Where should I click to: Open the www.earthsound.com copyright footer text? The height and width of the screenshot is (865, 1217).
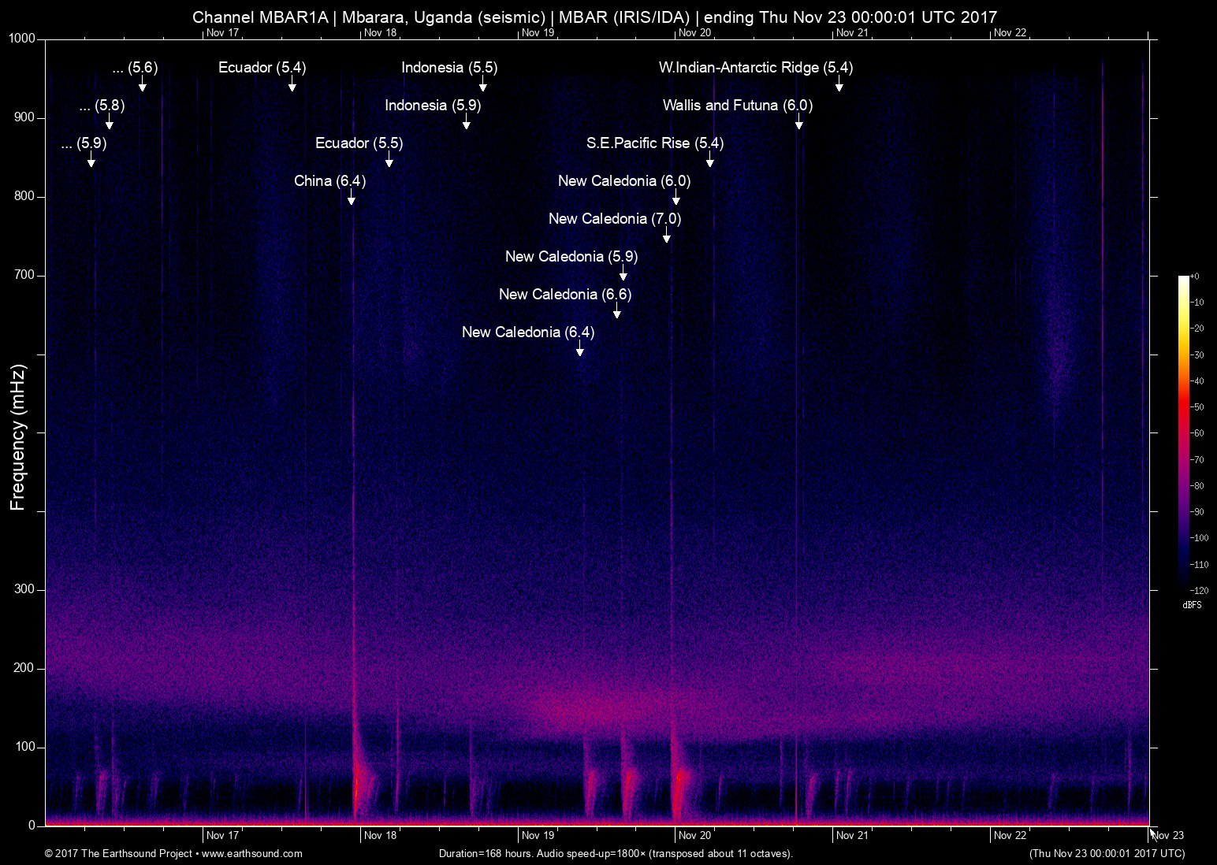click(173, 853)
